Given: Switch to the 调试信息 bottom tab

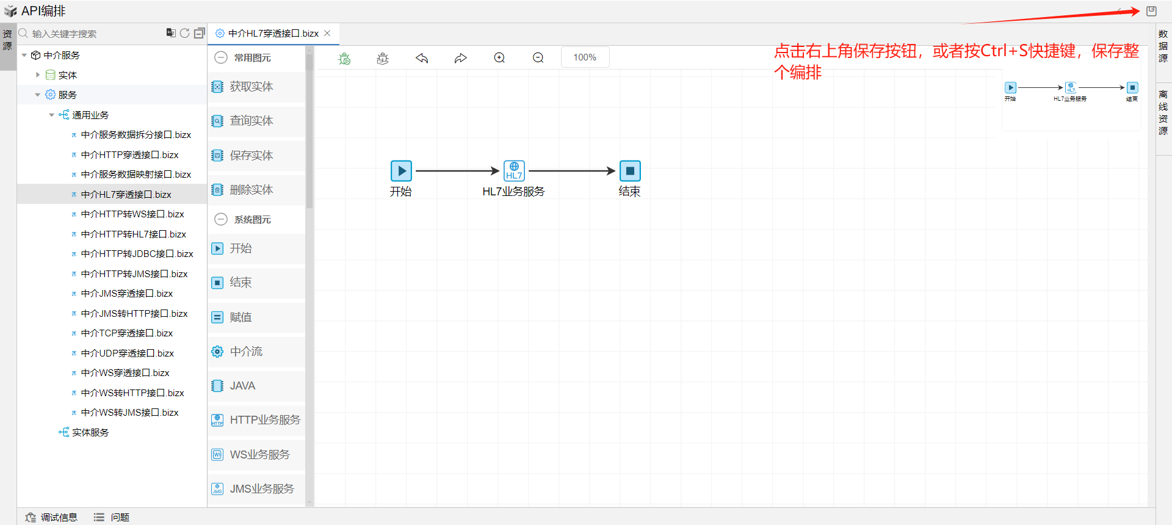Looking at the screenshot, I should [x=52, y=517].
